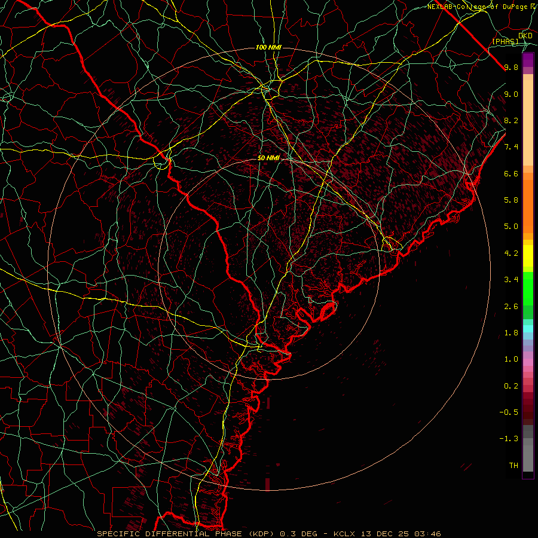Pick the pale peach colorbar segment near 8.2
The height and width of the screenshot is (538, 538).
(528, 123)
